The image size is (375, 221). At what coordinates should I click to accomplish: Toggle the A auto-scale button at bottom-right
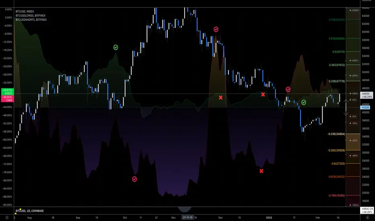point(367,217)
